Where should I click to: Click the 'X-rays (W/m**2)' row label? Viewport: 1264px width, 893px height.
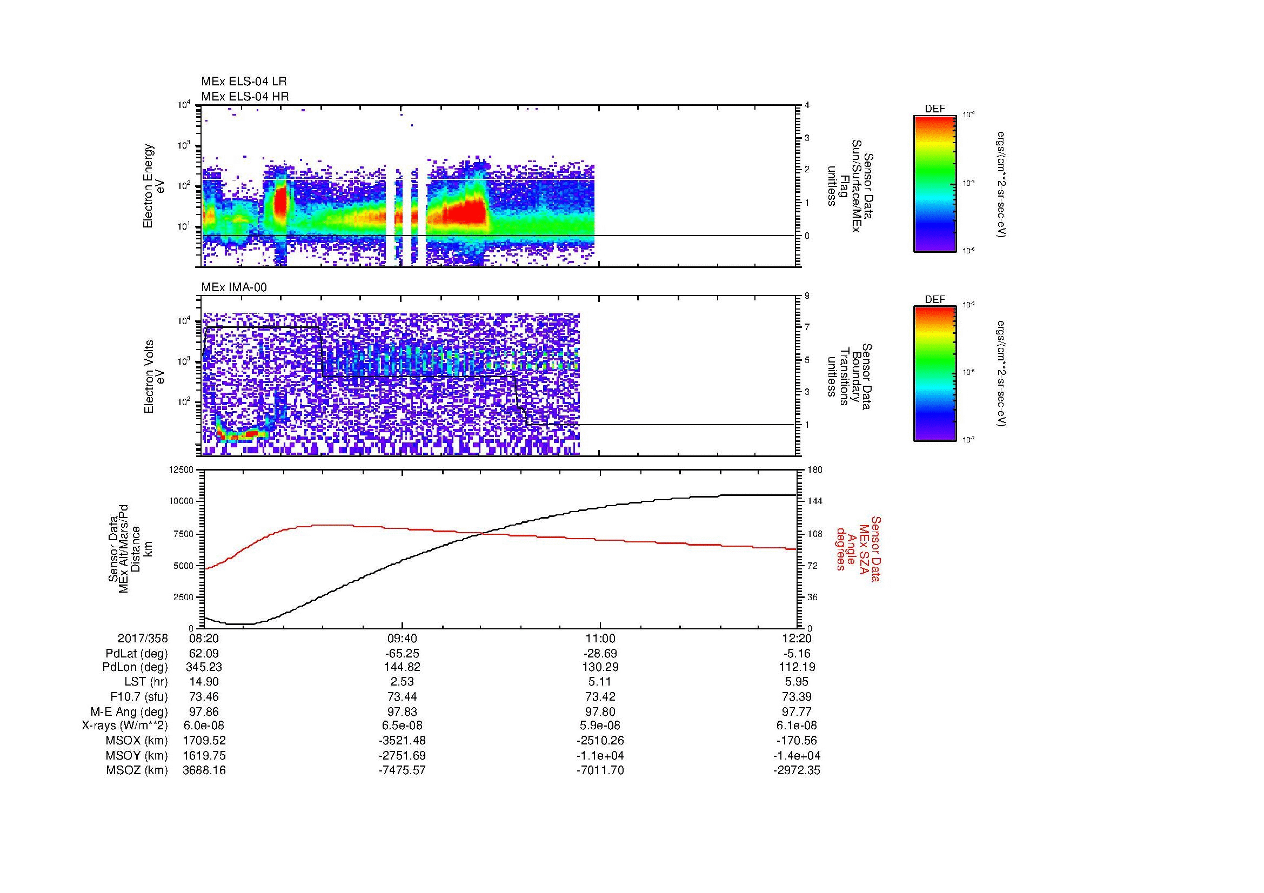click(125, 726)
